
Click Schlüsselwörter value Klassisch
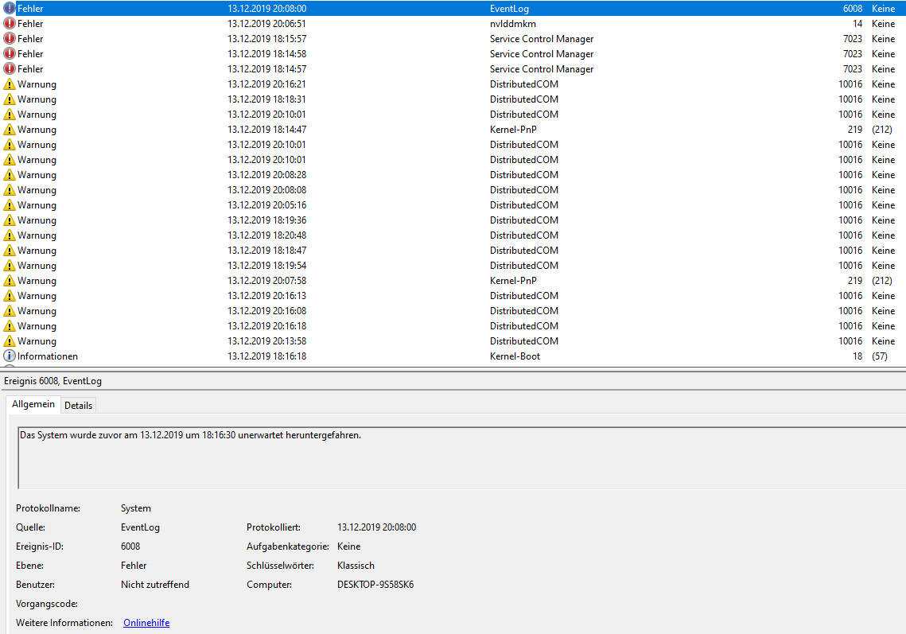356,566
